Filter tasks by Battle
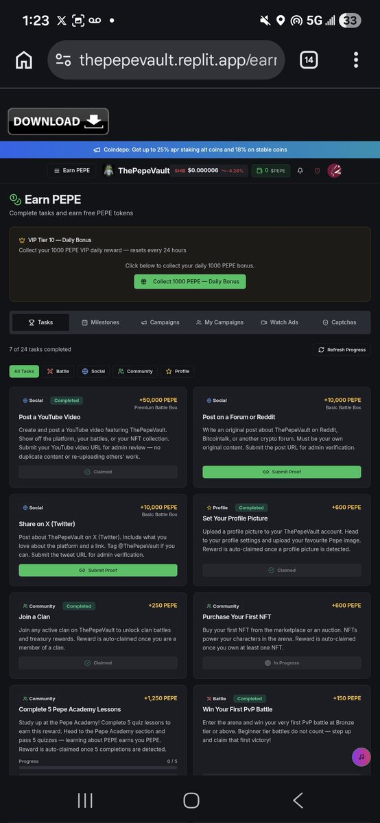 click(x=58, y=371)
